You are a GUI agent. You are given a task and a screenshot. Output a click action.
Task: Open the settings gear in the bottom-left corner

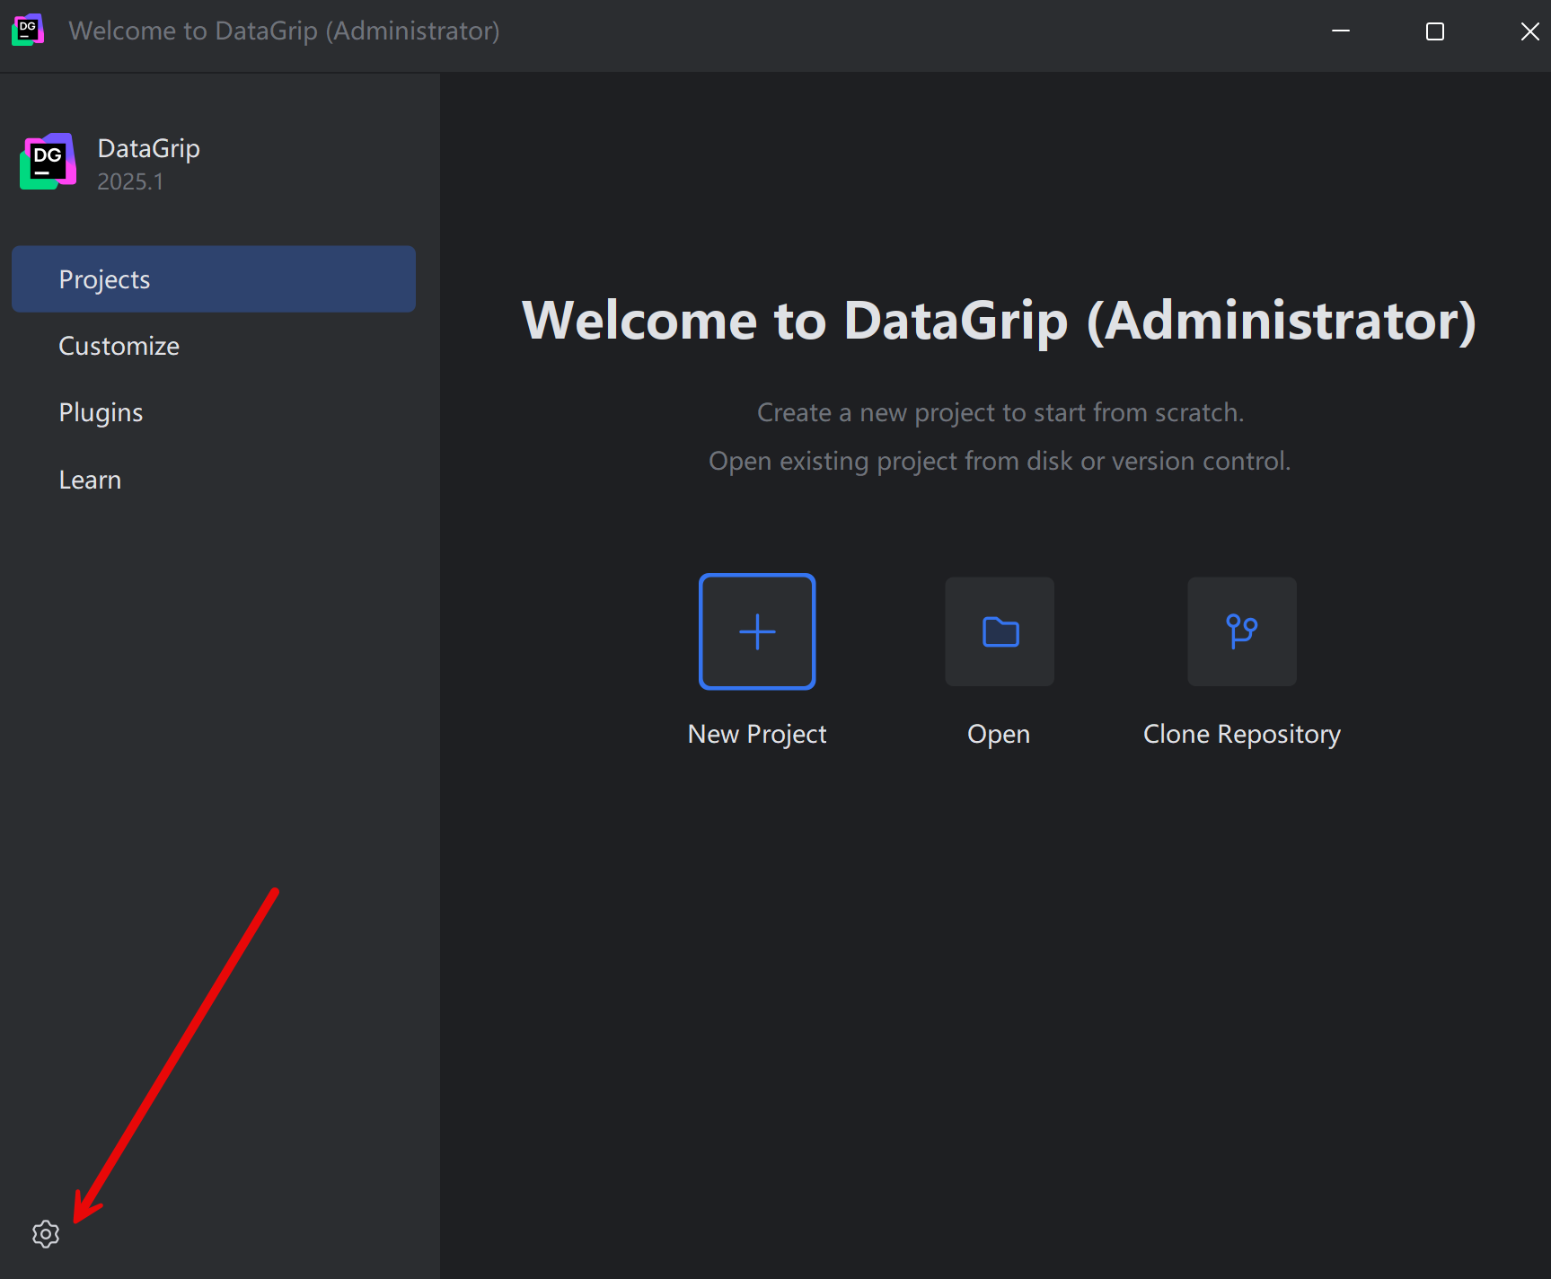(46, 1234)
